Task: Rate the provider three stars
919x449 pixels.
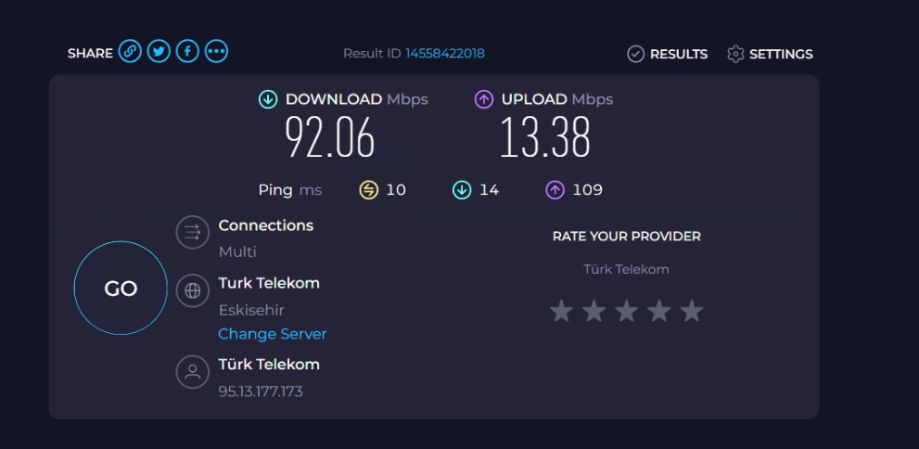Action: (x=626, y=311)
